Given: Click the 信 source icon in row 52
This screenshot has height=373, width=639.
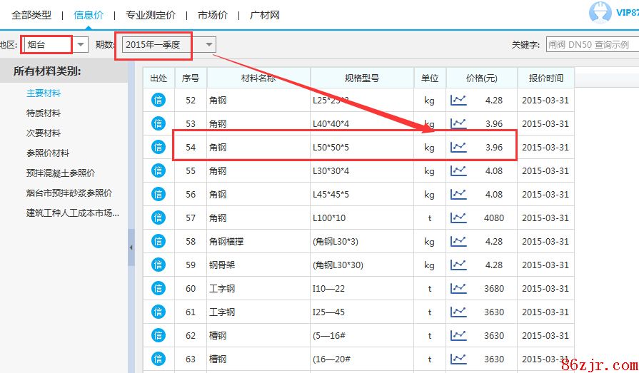Looking at the screenshot, I should [x=158, y=100].
